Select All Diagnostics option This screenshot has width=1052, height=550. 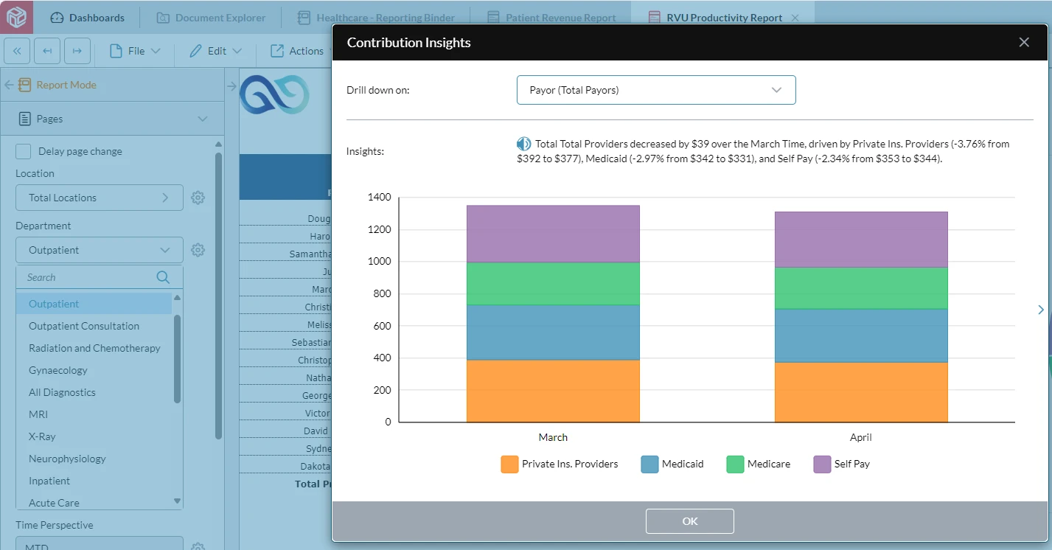[x=94, y=392]
